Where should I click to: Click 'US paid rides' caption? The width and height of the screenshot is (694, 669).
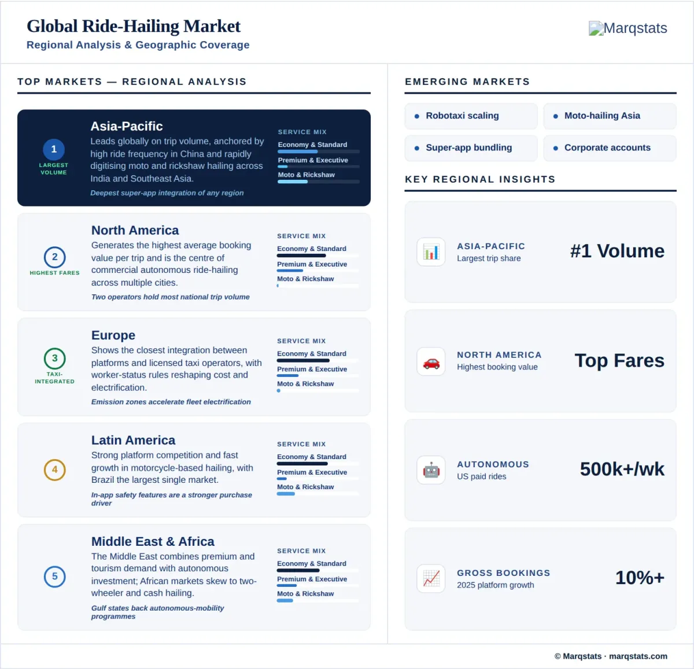[482, 476]
